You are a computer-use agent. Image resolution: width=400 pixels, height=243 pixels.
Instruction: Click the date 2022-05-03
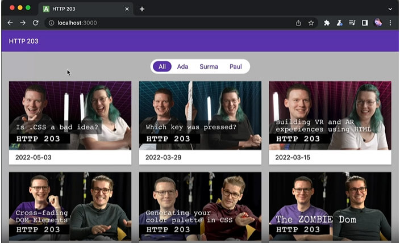coord(34,157)
